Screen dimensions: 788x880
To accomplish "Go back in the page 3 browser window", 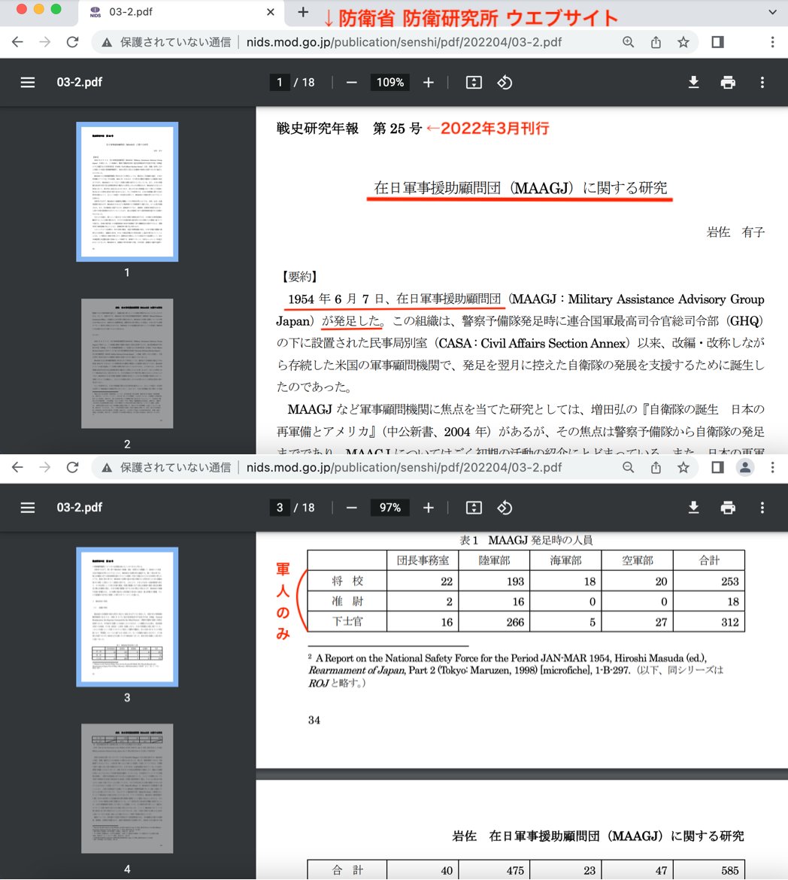I will (x=17, y=468).
